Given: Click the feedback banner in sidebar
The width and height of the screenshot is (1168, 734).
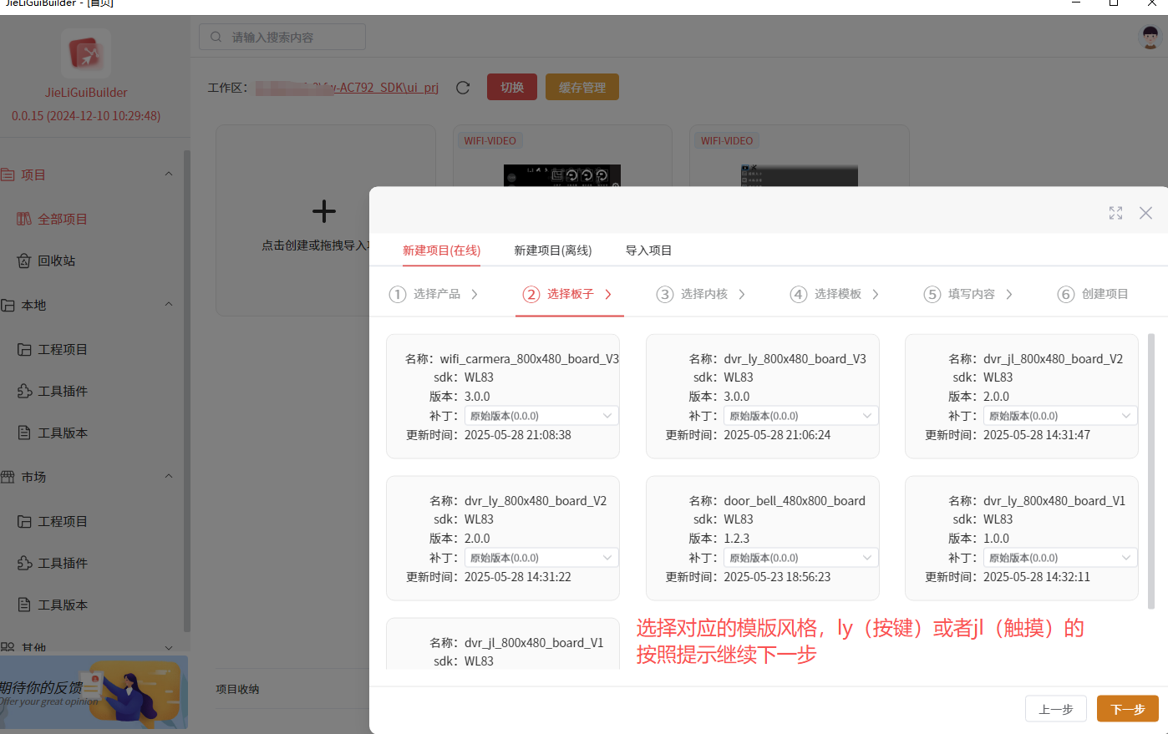Looking at the screenshot, I should click(92, 692).
